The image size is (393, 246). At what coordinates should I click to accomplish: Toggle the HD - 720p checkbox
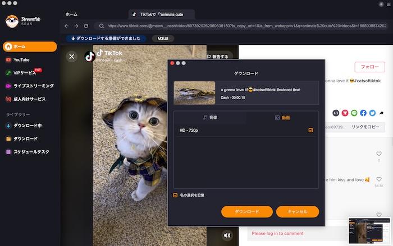[310, 130]
